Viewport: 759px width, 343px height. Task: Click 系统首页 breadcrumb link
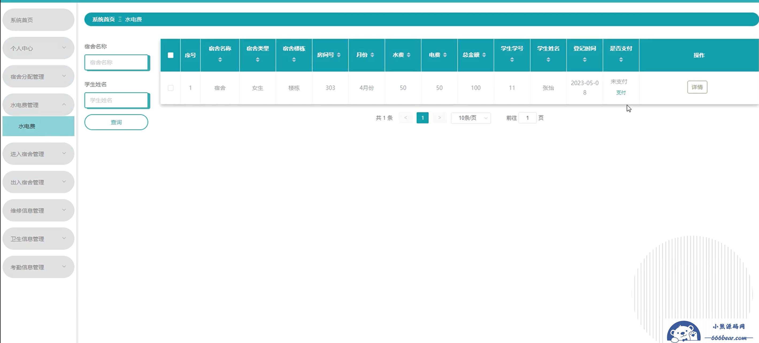(x=103, y=19)
